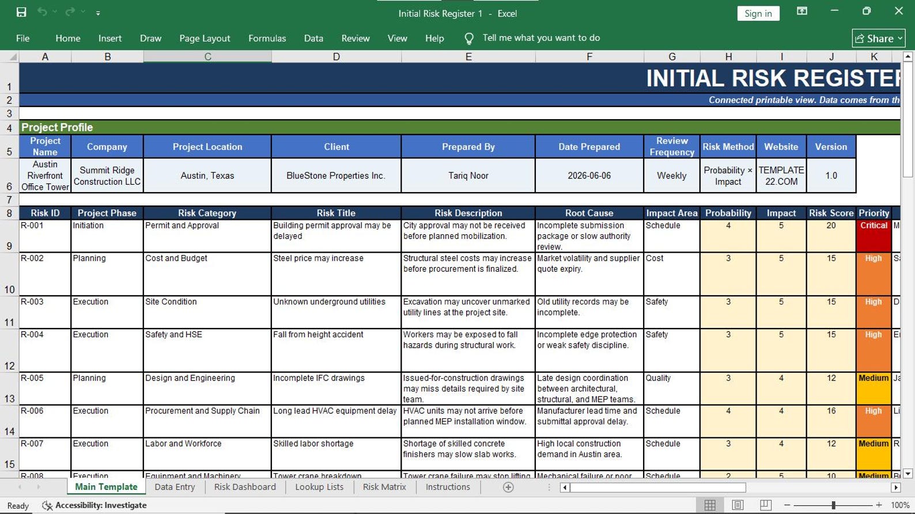915x514 pixels.
Task: Click horizontal scrollbar right arrow
Action: tap(895, 488)
